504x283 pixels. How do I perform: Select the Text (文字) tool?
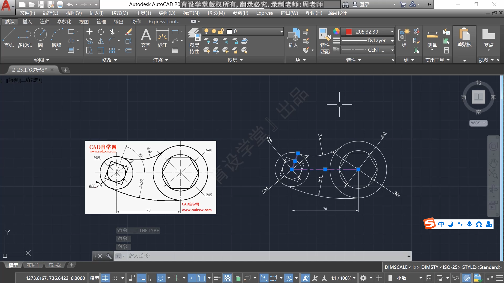coord(146,38)
